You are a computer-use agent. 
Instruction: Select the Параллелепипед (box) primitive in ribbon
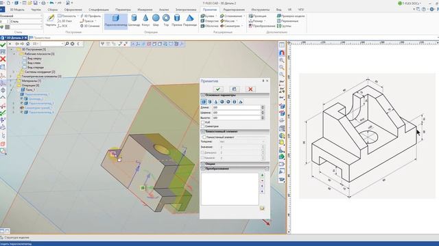tap(116, 21)
